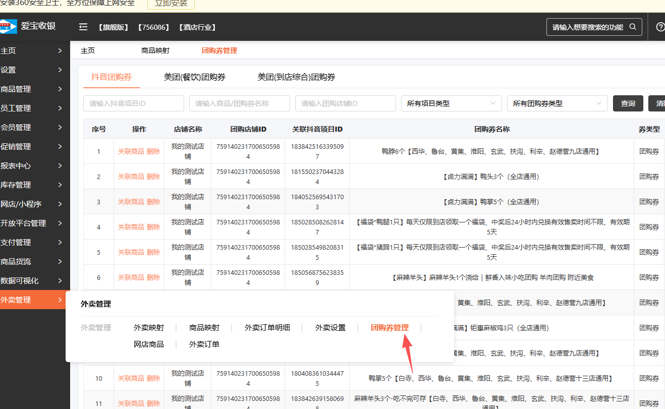Click 删除 link in row 3
Screen dimensions: 665x409
coord(153,202)
